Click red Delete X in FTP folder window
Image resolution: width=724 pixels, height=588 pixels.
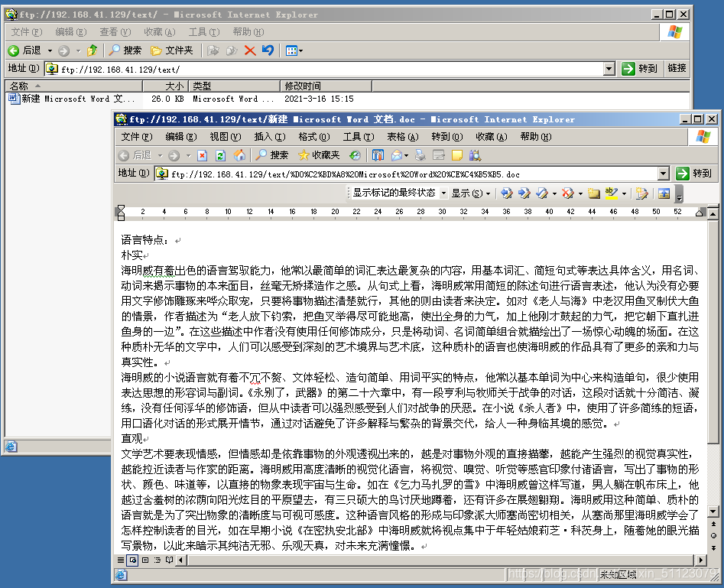pos(250,50)
